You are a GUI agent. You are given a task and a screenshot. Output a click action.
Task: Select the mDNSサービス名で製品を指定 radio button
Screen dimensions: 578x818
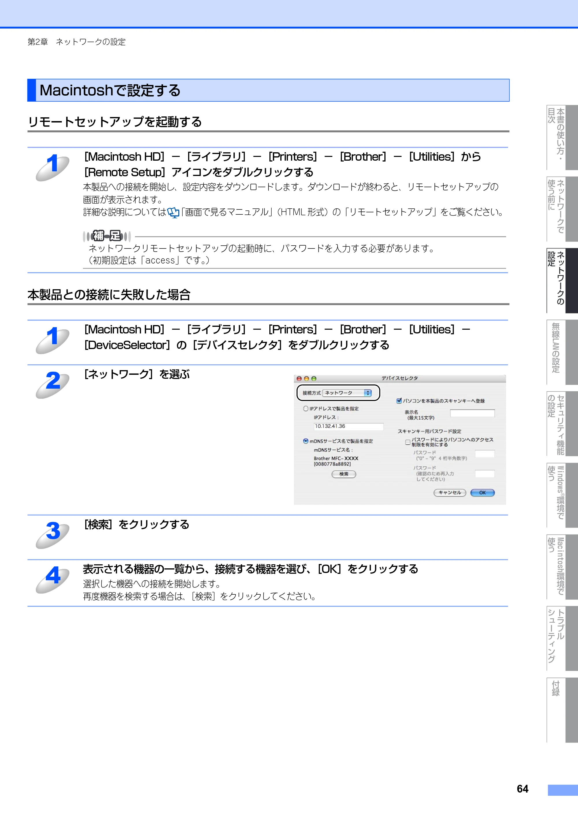pyautogui.click(x=305, y=441)
